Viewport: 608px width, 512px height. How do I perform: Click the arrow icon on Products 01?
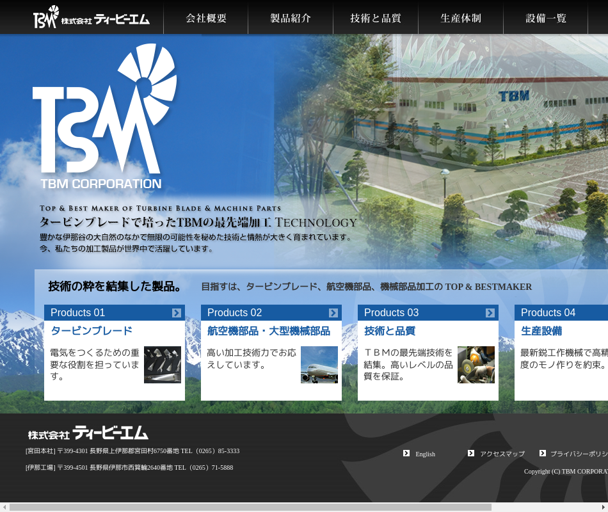[177, 312]
